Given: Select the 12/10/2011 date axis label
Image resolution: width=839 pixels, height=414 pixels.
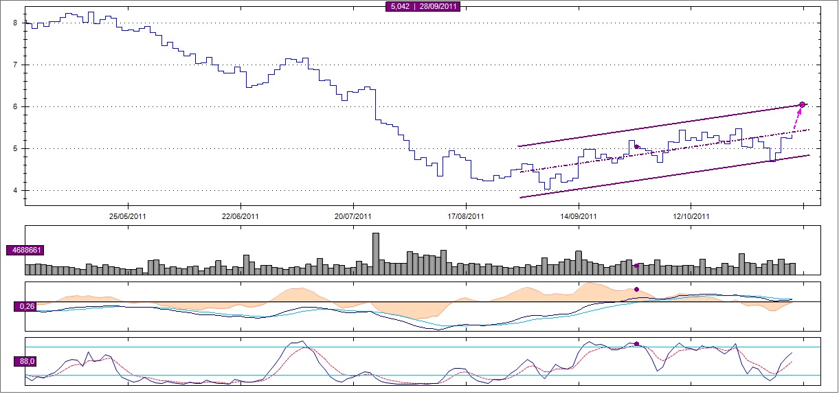Looking at the screenshot, I should [x=691, y=216].
